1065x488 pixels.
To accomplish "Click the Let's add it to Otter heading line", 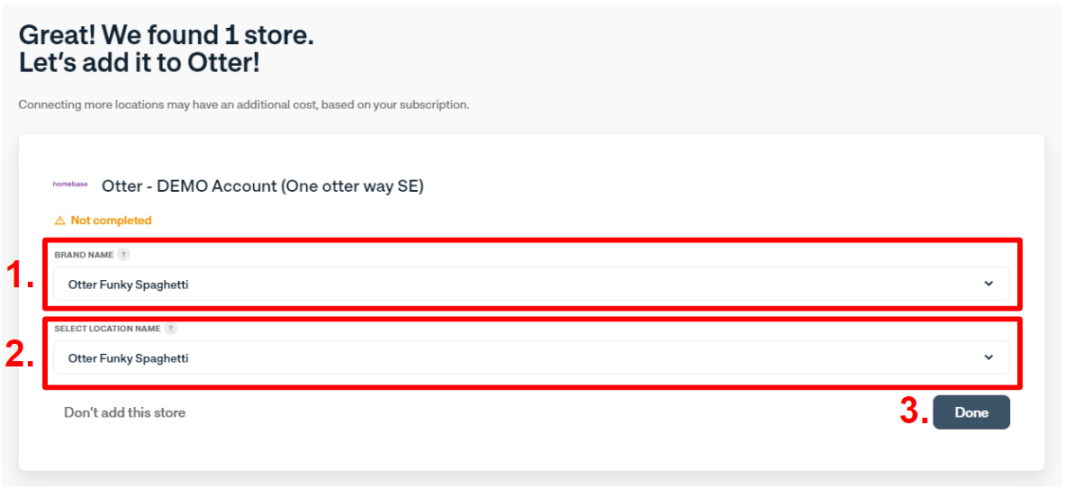I will (140, 62).
